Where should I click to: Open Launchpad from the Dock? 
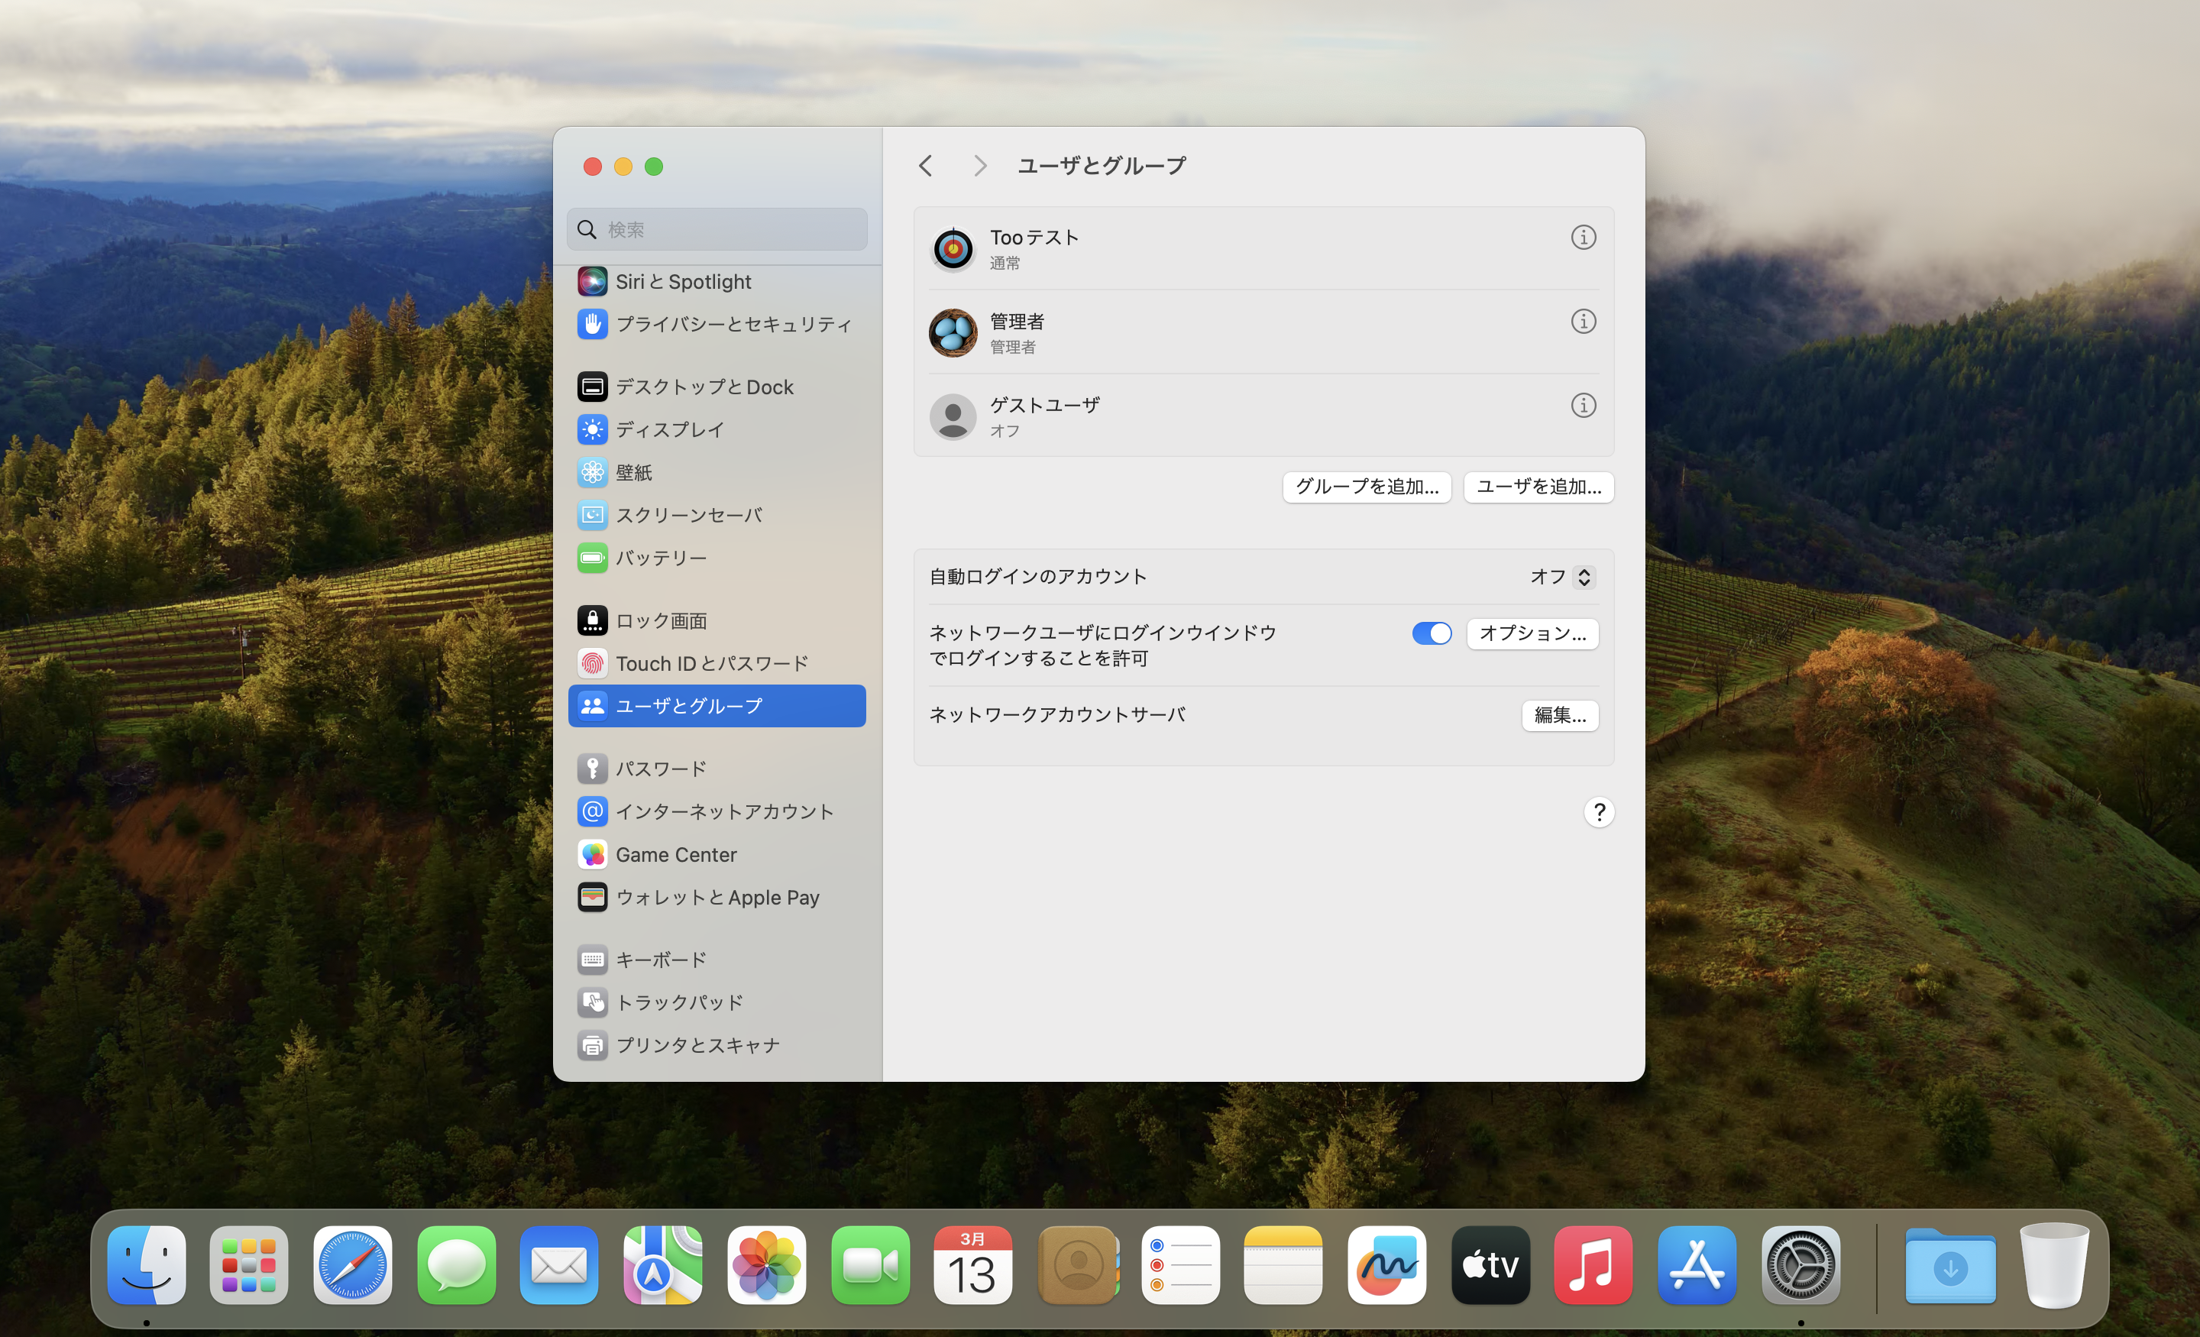click(x=249, y=1265)
